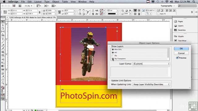Toggle visibility of Hill layer
198x111 pixels.
(x=113, y=52)
